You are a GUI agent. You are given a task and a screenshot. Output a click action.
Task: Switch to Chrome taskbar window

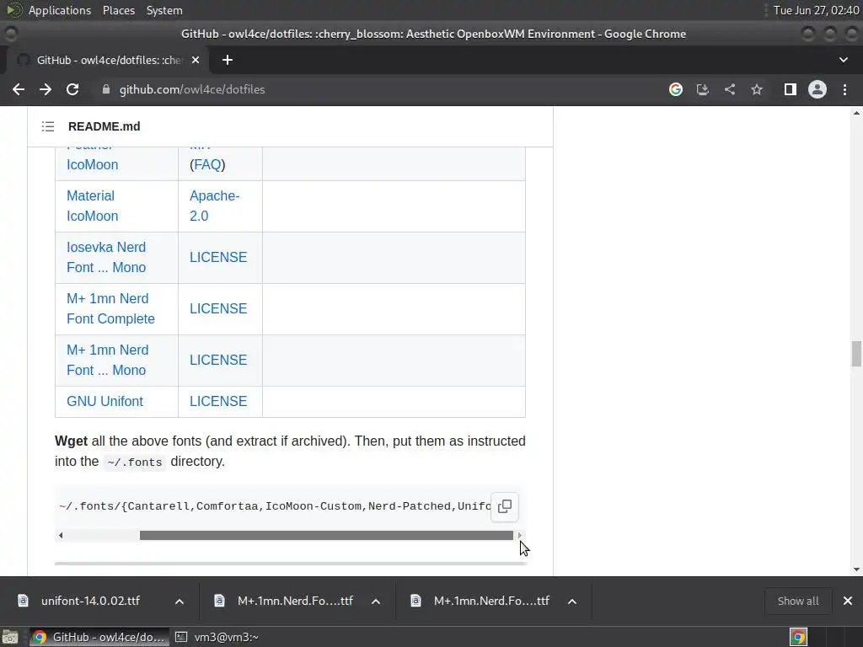coord(98,637)
